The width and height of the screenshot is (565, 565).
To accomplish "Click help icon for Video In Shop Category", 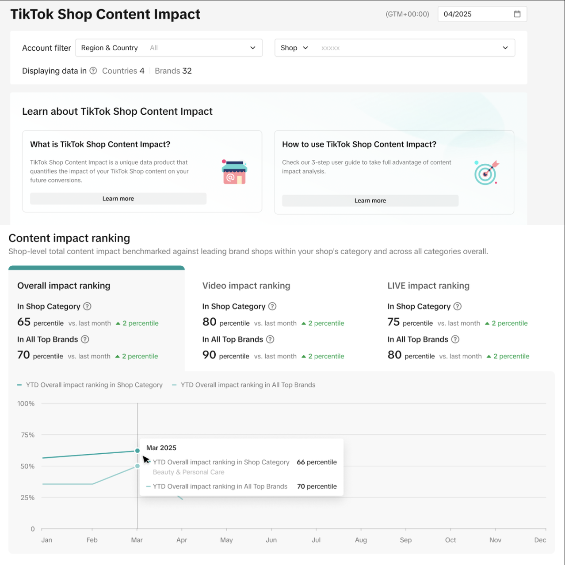I will coord(272,306).
